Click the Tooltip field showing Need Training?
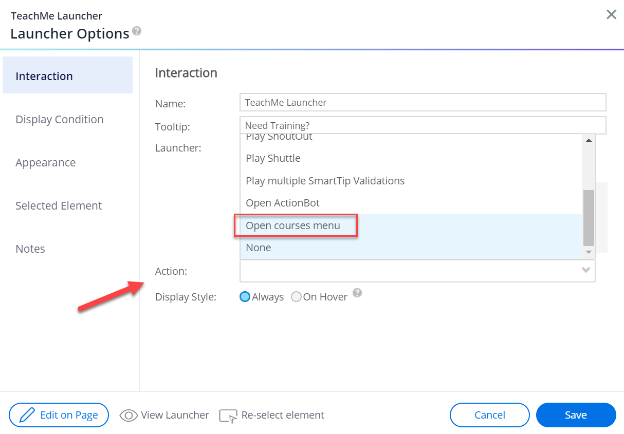The image size is (624, 434). (423, 125)
